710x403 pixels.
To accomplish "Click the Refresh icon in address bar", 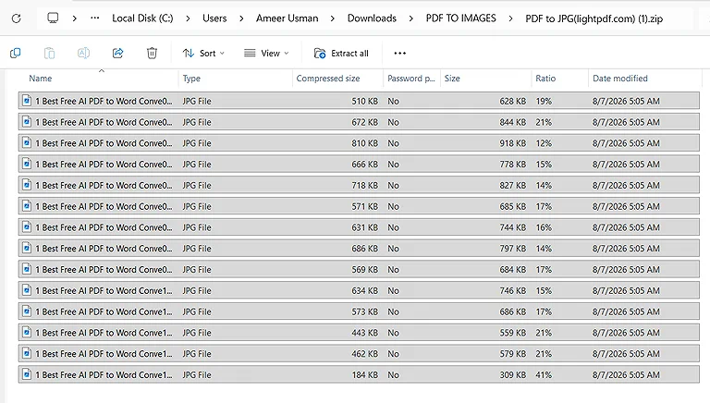I will 17,18.
